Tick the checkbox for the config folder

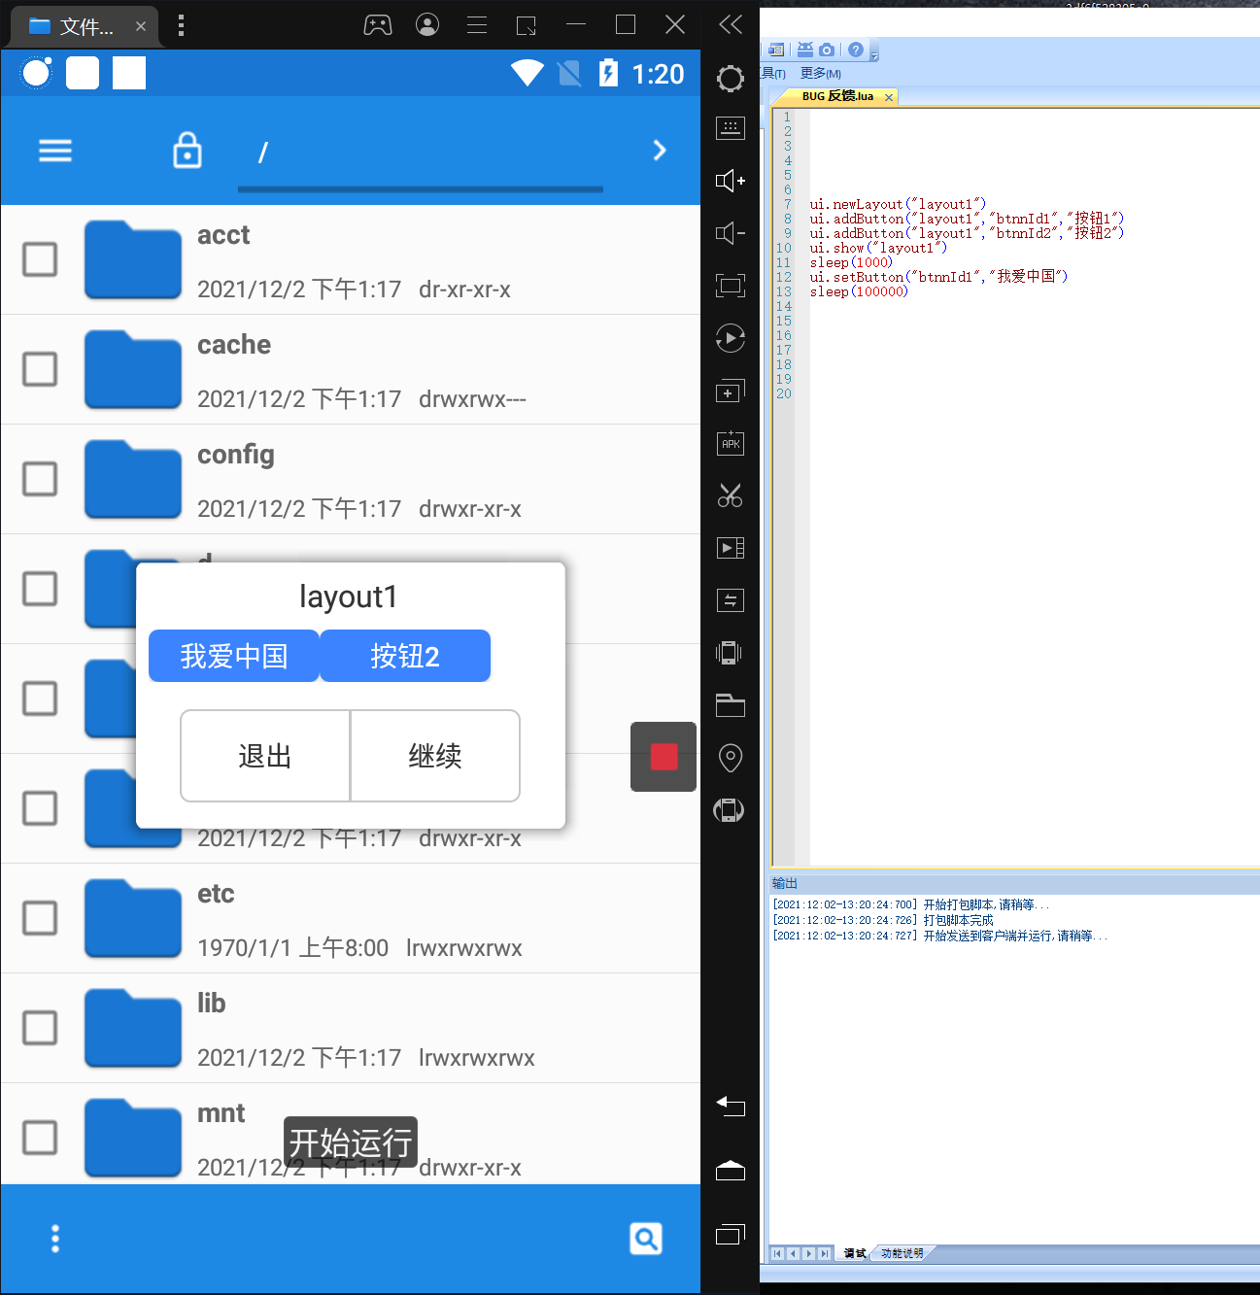(40, 479)
